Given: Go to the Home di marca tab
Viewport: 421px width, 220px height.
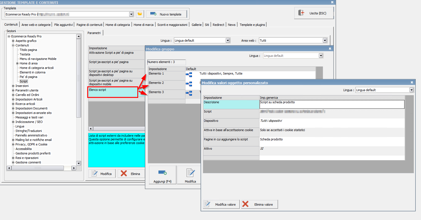Looking at the screenshot, I should (144, 25).
